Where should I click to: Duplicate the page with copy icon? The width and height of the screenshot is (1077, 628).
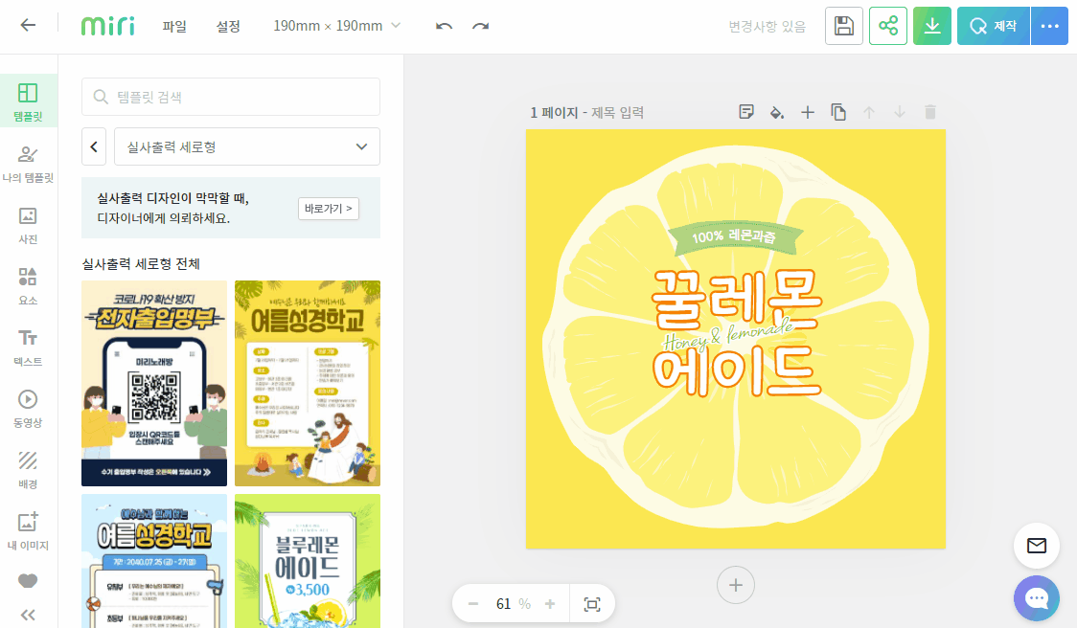[838, 112]
